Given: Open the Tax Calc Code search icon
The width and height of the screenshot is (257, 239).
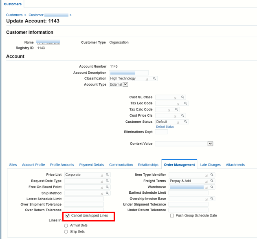Looking at the screenshot, I should coord(177,109).
